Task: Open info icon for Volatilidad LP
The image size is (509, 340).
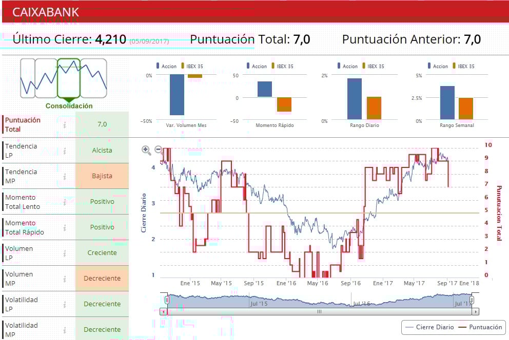Action: pos(65,304)
